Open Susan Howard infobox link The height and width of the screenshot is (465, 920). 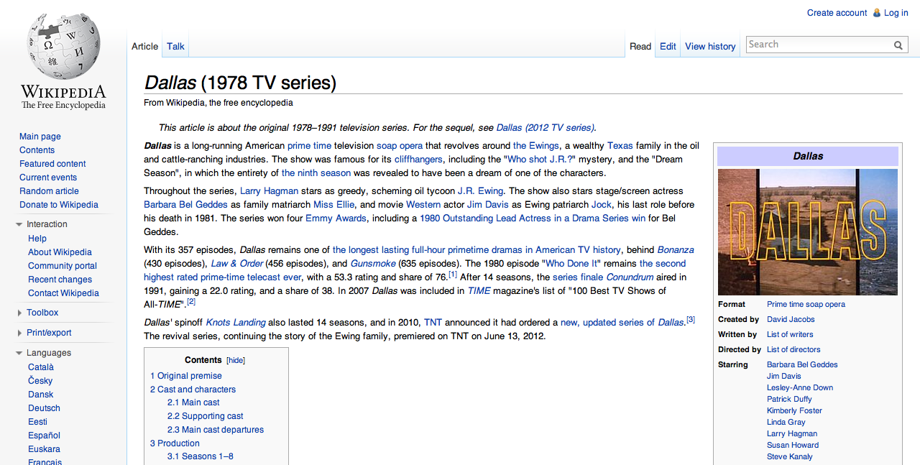click(x=793, y=446)
